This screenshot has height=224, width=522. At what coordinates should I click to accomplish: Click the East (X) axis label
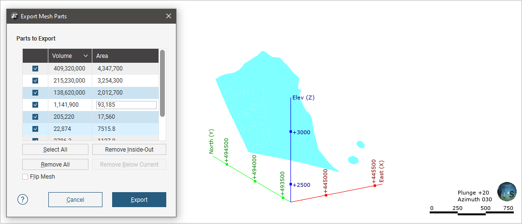381,171
